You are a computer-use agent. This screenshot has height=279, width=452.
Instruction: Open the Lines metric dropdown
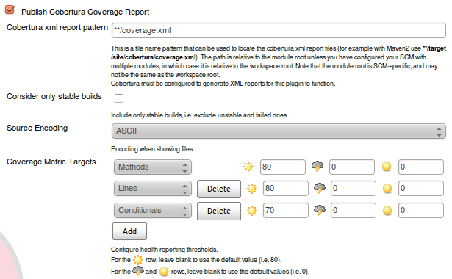point(153,188)
